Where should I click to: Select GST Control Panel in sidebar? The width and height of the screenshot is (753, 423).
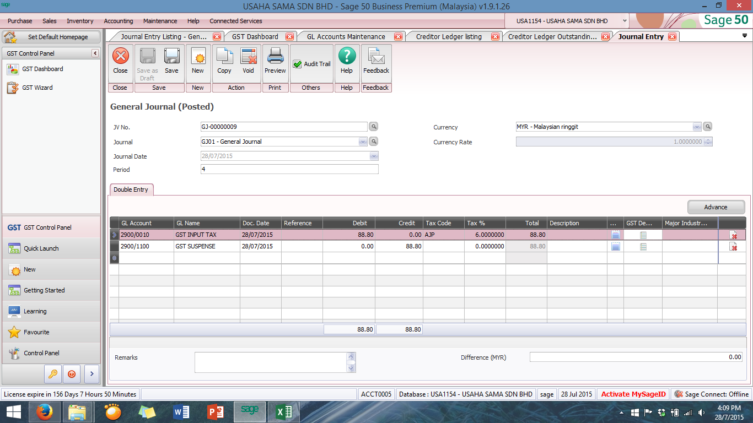coord(51,227)
